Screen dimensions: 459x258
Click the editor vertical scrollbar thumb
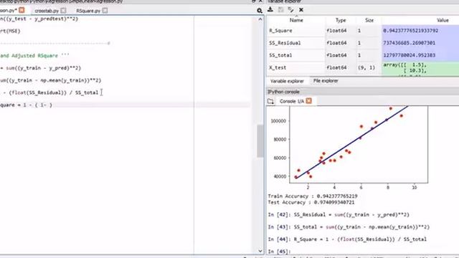(260, 141)
